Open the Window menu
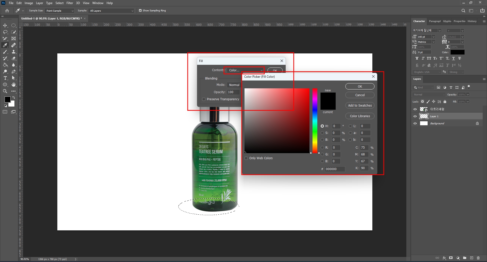The width and height of the screenshot is (487, 262). click(98, 3)
